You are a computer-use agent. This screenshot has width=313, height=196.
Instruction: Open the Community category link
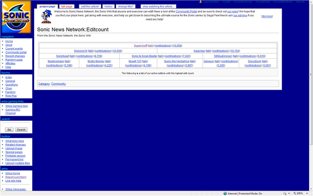59,84
